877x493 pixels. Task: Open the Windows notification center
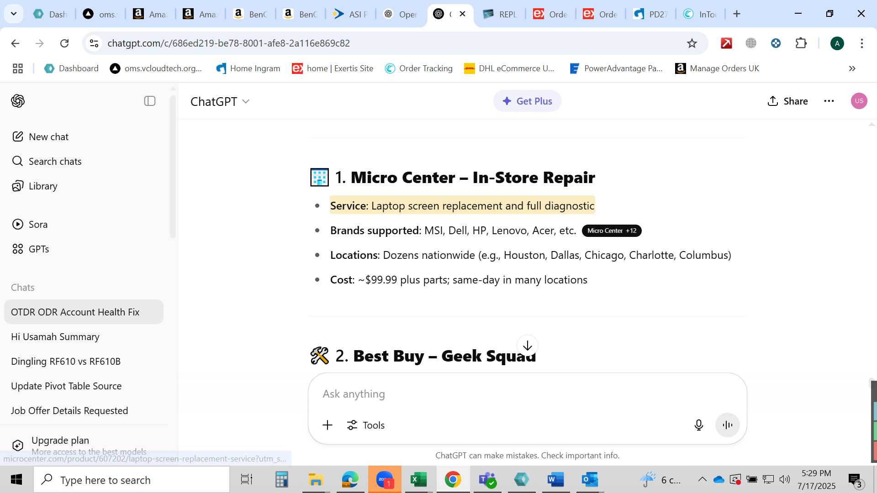[x=856, y=480]
